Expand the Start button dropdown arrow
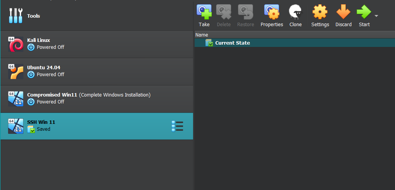395x190 pixels. (376, 16)
